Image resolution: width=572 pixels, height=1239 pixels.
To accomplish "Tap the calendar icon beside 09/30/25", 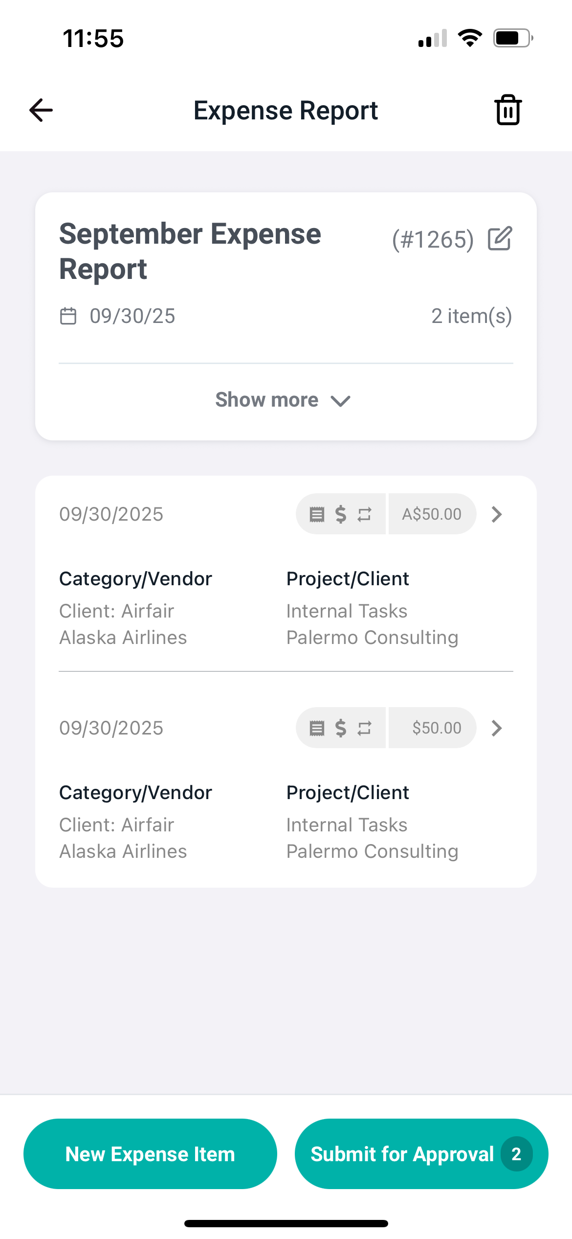I will point(68,316).
